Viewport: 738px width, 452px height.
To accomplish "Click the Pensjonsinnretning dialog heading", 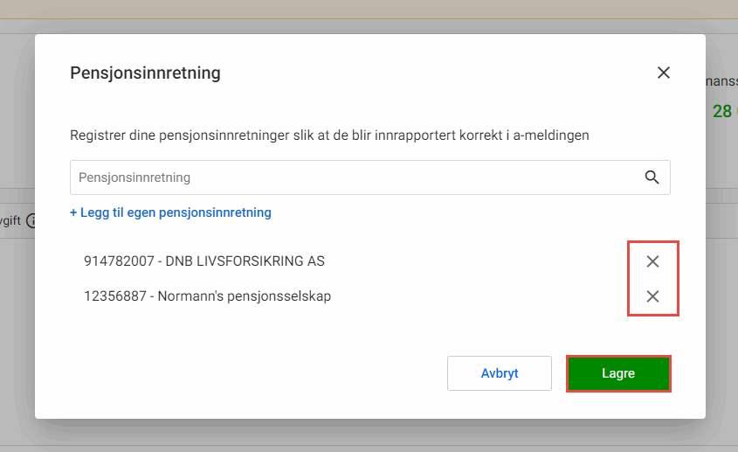I will (145, 73).
